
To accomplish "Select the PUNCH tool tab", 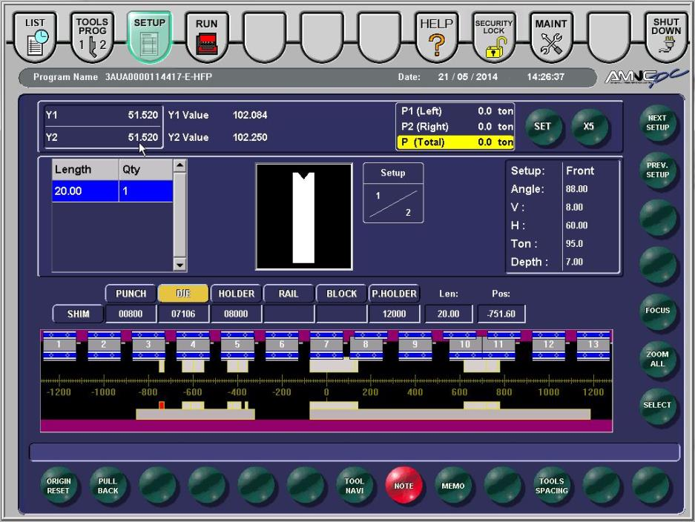I will coord(131,294).
